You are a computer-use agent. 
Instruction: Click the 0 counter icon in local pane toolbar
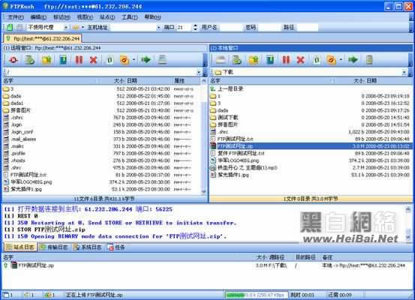tap(317, 60)
